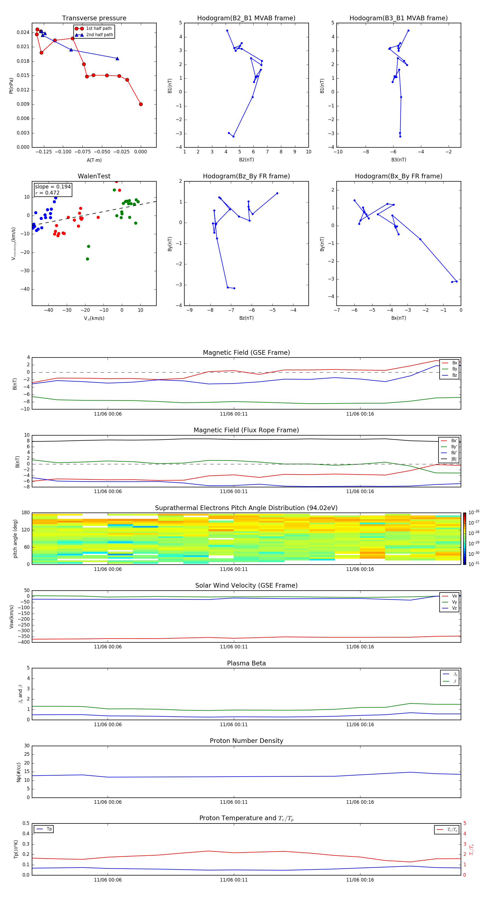This screenshot has width=493, height=904.
Task: Click the "Magnetic Field (GSE Frame)" title
Action: (246, 353)
